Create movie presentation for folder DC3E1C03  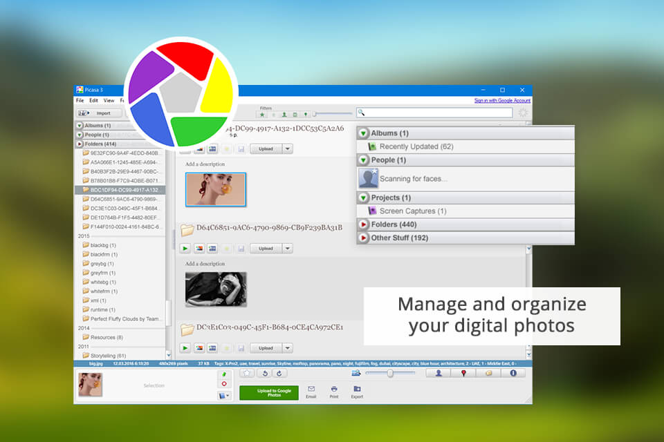coord(212,348)
